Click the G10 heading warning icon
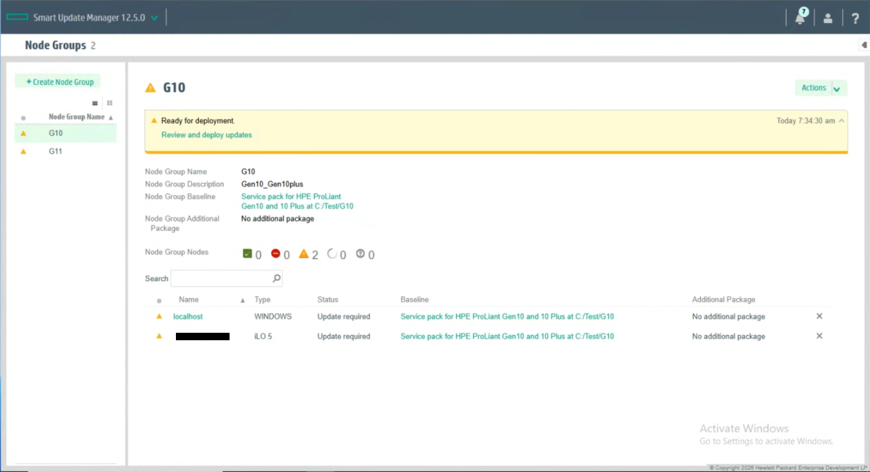This screenshot has height=472, width=870. click(x=151, y=88)
